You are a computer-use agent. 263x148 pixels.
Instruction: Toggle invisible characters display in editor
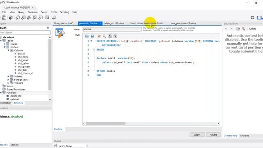point(110,36)
